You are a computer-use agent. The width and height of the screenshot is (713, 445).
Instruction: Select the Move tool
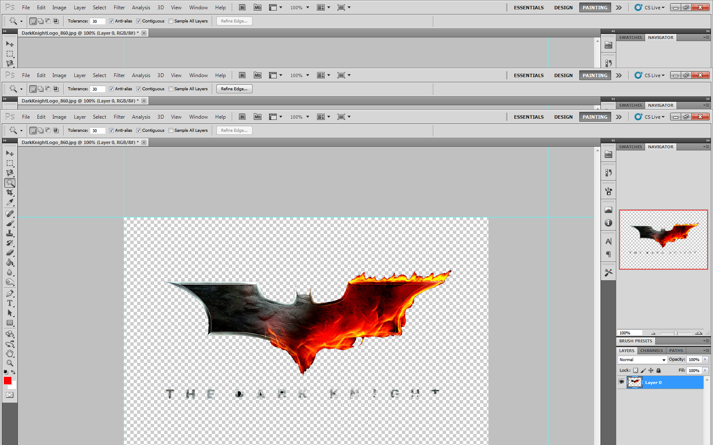[10, 153]
